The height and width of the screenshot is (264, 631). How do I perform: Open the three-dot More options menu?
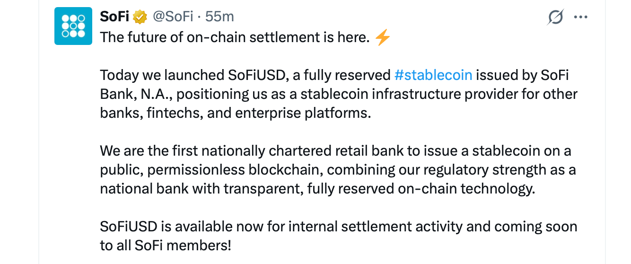pos(580,18)
